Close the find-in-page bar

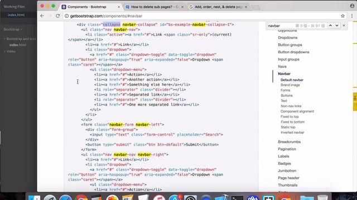click(344, 26)
